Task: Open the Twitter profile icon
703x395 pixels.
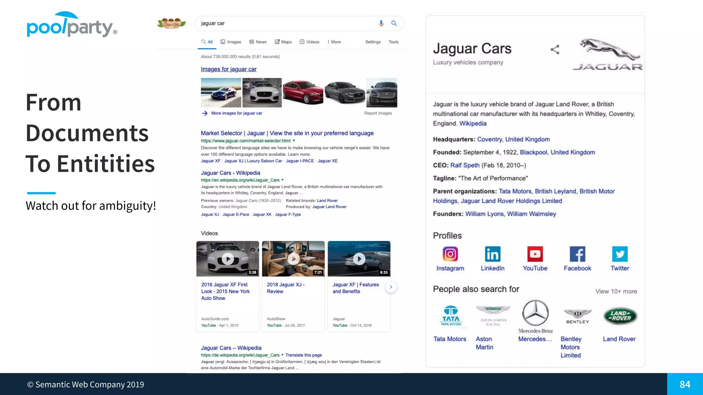Action: (620, 254)
